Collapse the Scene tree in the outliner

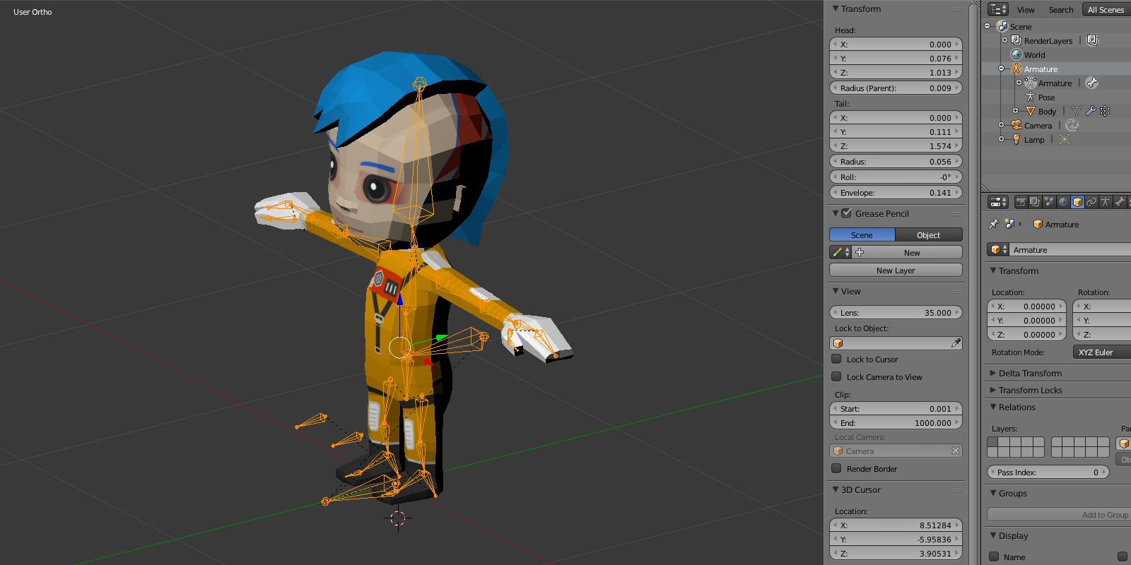coord(988,26)
